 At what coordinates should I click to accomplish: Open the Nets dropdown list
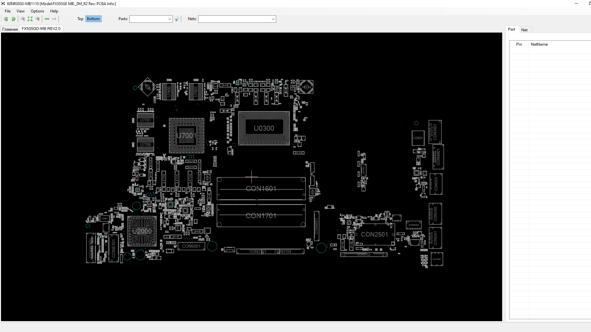(273, 19)
